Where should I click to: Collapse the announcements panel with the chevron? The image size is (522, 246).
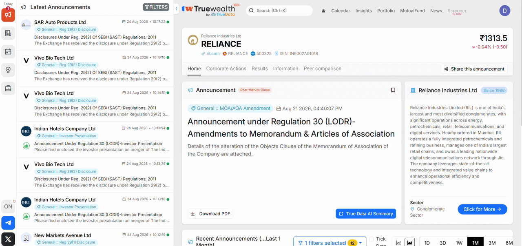tap(176, 9)
